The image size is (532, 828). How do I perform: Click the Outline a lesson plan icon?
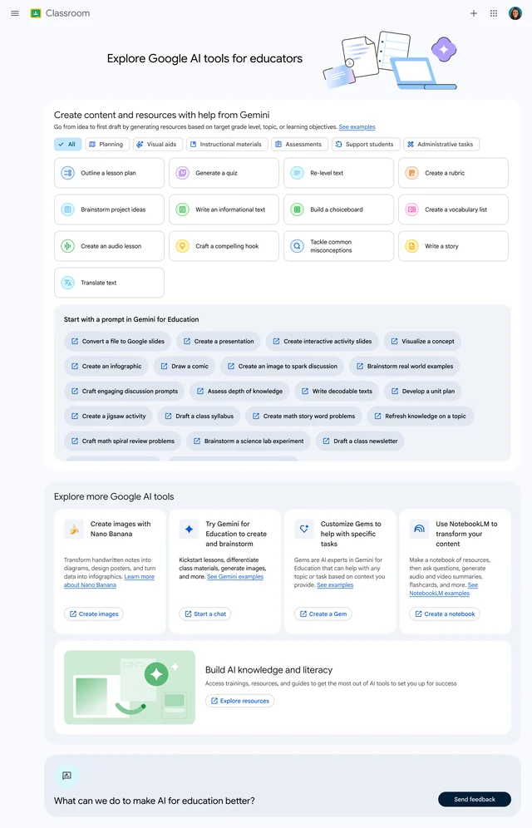[67, 173]
